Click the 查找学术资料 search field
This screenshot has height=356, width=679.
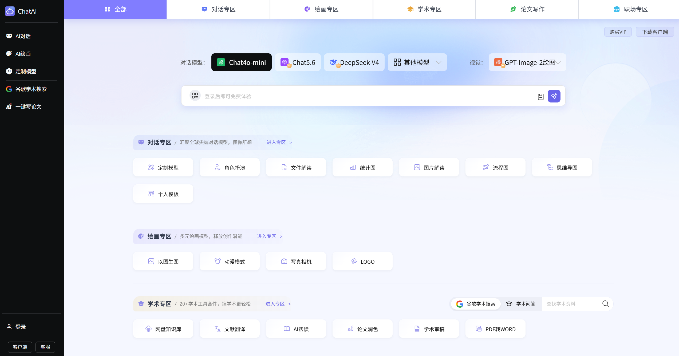pos(571,304)
